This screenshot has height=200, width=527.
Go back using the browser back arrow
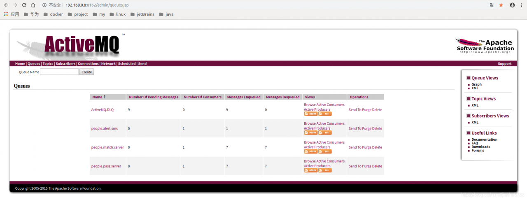click(6, 5)
